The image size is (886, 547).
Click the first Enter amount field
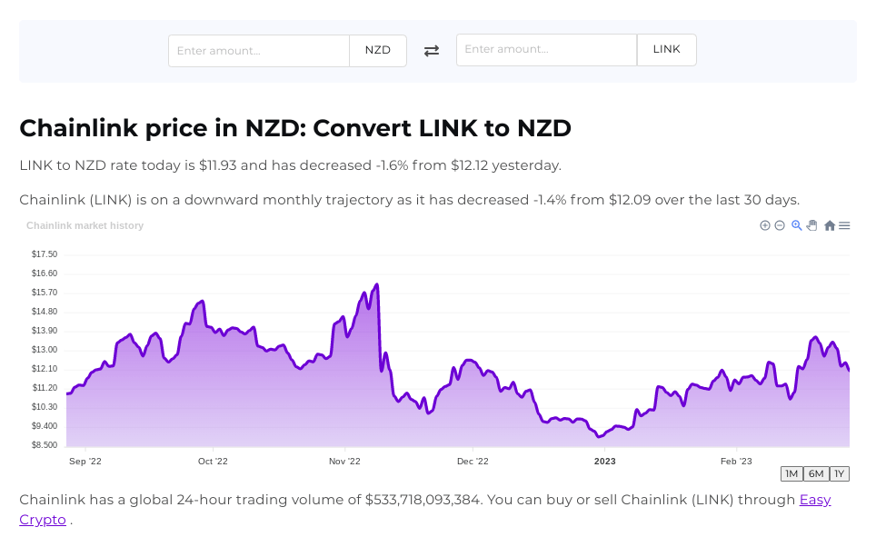[259, 50]
